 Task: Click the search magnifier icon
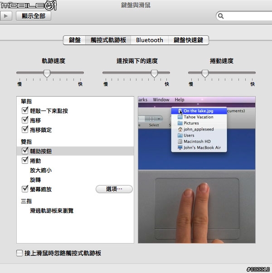click(221, 16)
